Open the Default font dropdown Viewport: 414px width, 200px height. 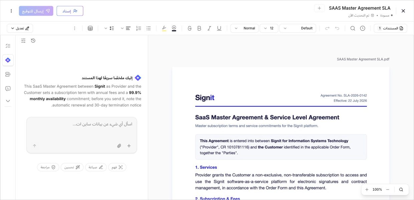[298, 28]
